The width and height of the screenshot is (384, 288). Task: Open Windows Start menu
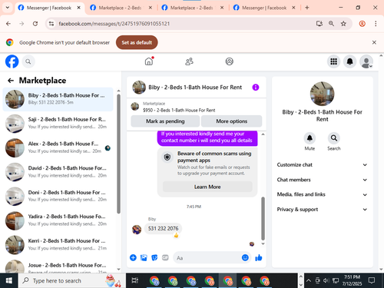(9, 280)
